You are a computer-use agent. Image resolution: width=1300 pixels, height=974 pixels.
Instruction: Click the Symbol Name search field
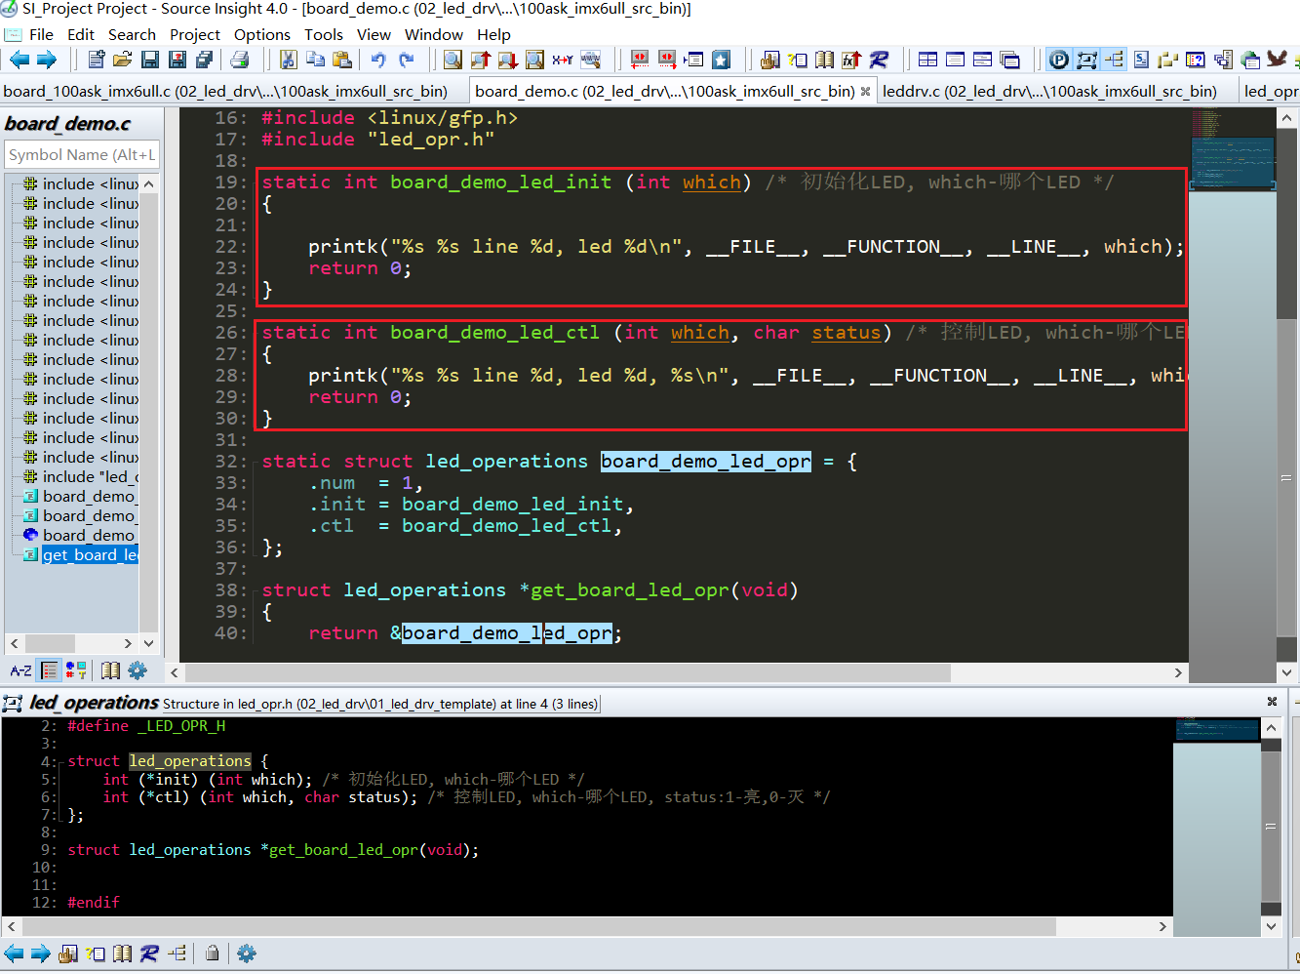tap(82, 154)
